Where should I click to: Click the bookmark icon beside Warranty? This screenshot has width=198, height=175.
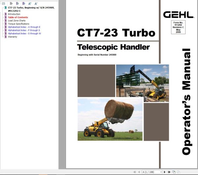[6, 37]
